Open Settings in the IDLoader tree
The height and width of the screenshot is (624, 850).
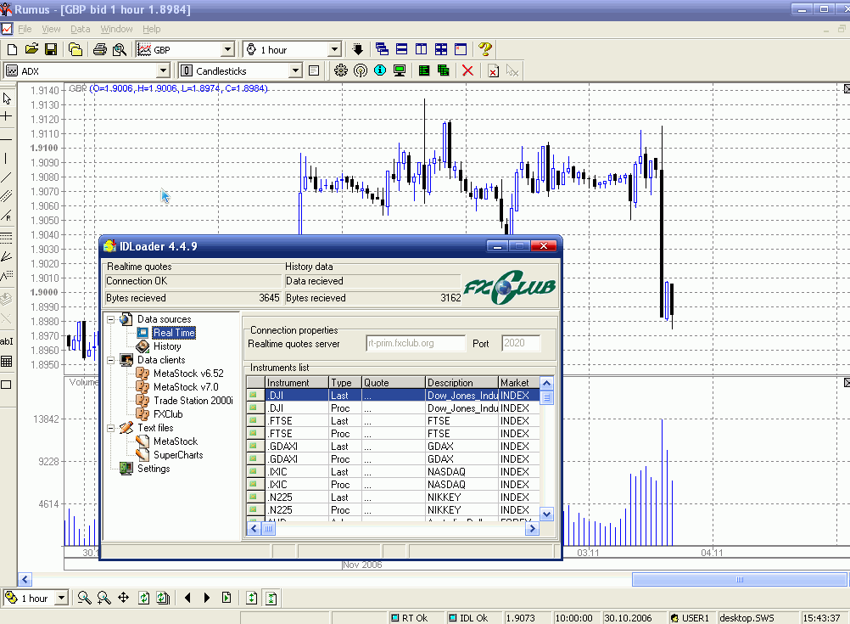pos(153,469)
